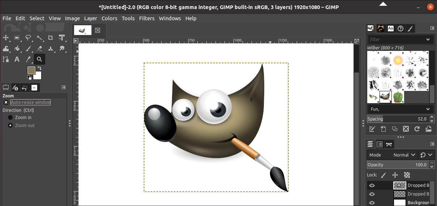Open the layer Mode Normal dropdown

(393, 155)
